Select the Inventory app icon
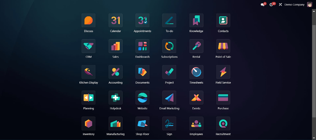 tap(88, 124)
